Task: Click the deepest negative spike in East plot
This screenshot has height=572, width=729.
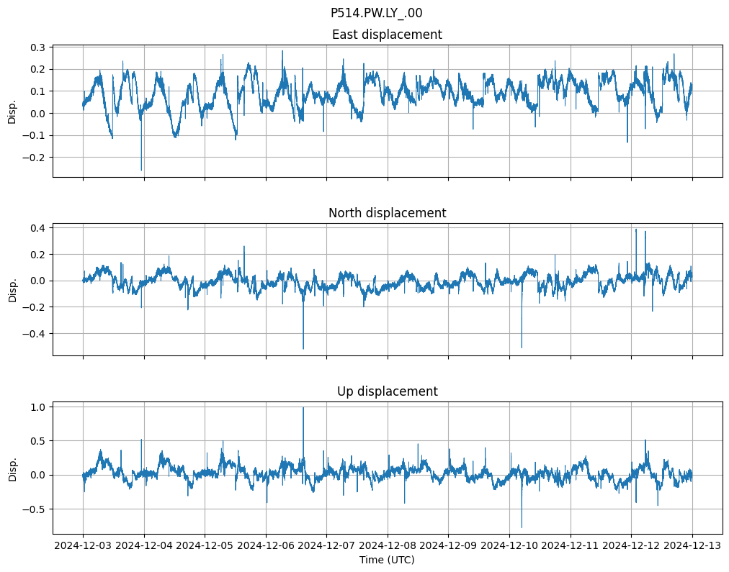Action: [x=141, y=169]
